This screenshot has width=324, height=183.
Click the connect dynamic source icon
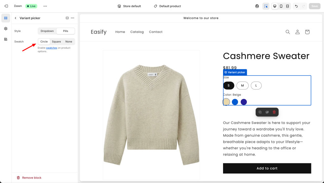click(x=67, y=18)
